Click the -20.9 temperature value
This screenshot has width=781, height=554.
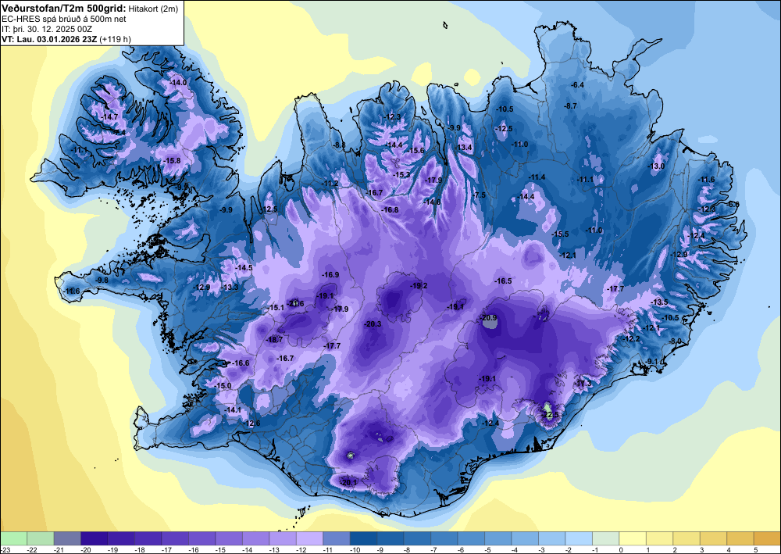pyautogui.click(x=489, y=318)
